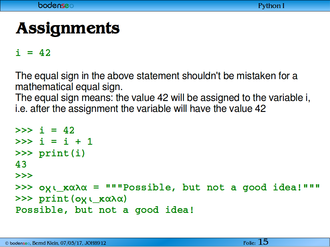Screen dimensions: 330x247
Task: Select the "Assignments" slide heading
Action: pos(68,29)
